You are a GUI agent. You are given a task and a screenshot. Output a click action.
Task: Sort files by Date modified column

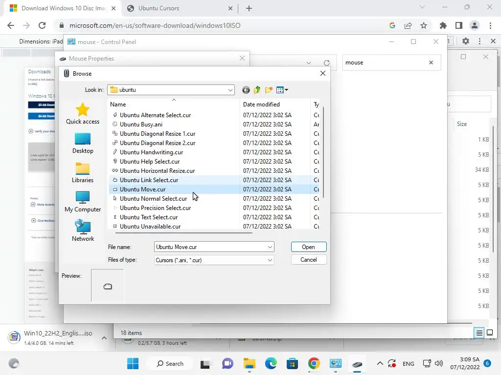275,104
